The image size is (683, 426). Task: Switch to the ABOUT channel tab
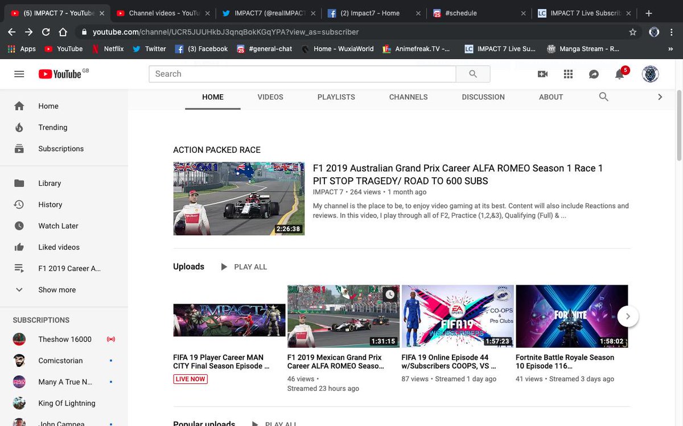pyautogui.click(x=551, y=97)
